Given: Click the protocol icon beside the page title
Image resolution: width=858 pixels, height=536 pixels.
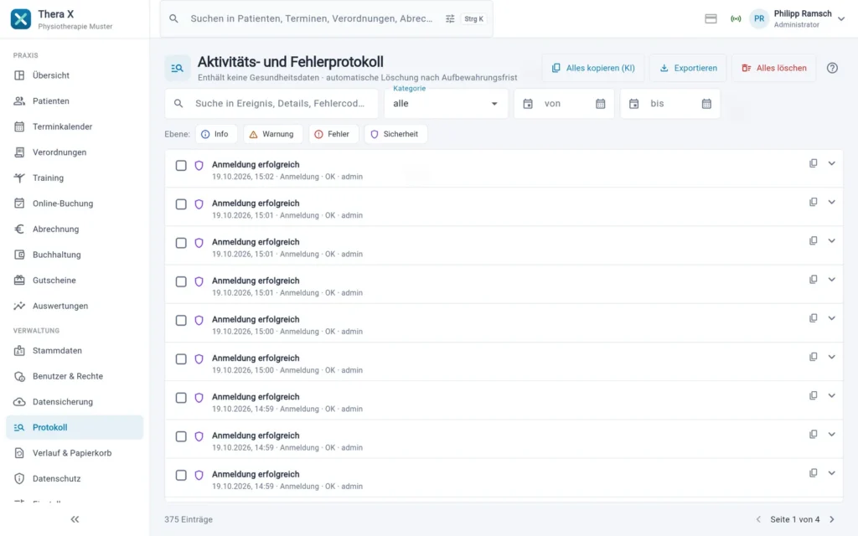Looking at the screenshot, I should point(178,68).
